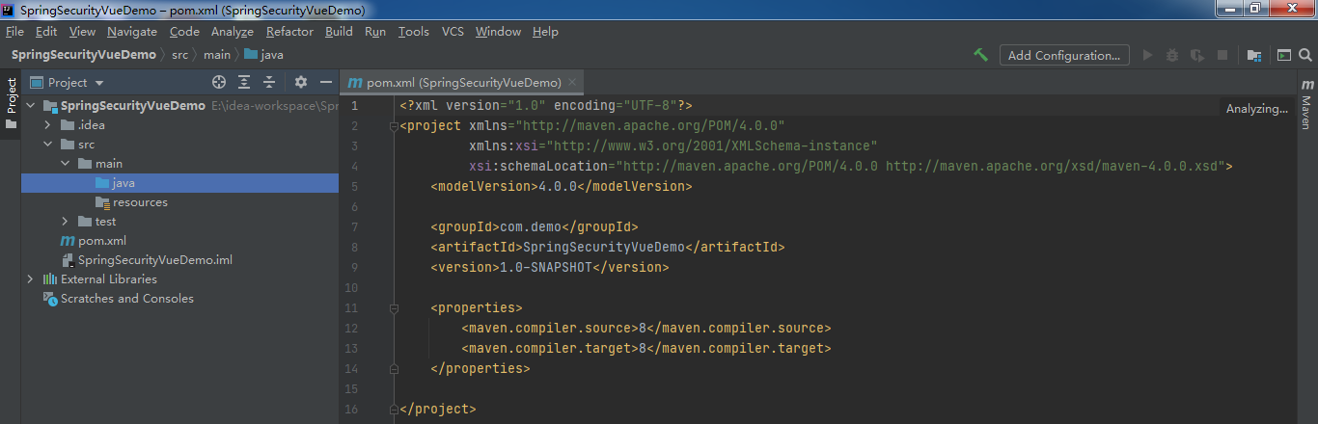The image size is (1318, 424).
Task: Expand the External Libraries node
Action: 30,279
